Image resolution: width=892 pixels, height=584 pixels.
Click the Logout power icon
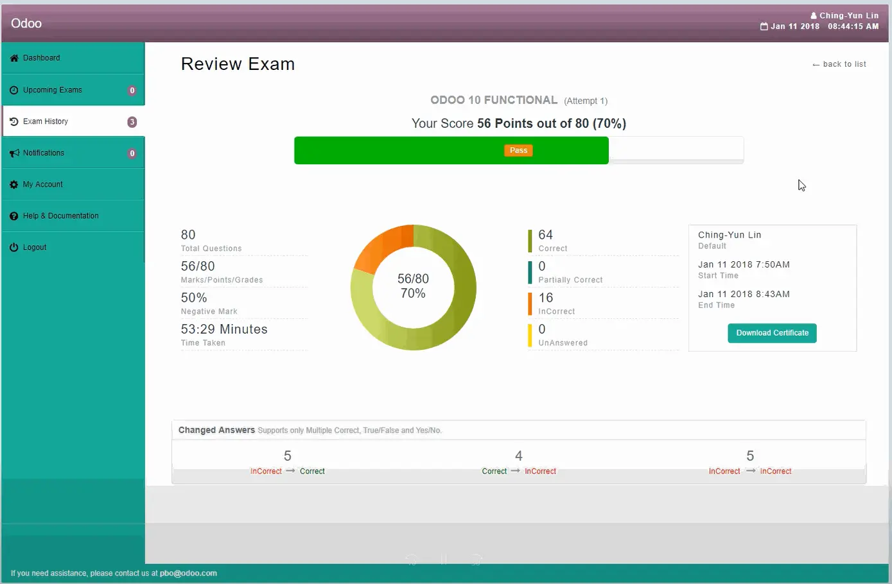point(14,248)
